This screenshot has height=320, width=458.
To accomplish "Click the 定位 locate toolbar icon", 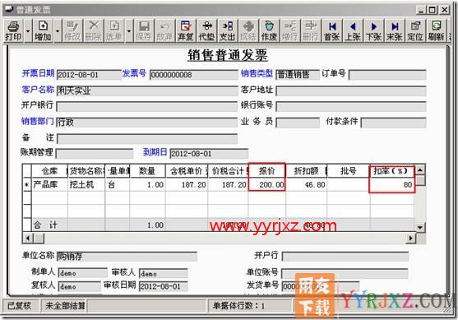I will click(x=415, y=31).
